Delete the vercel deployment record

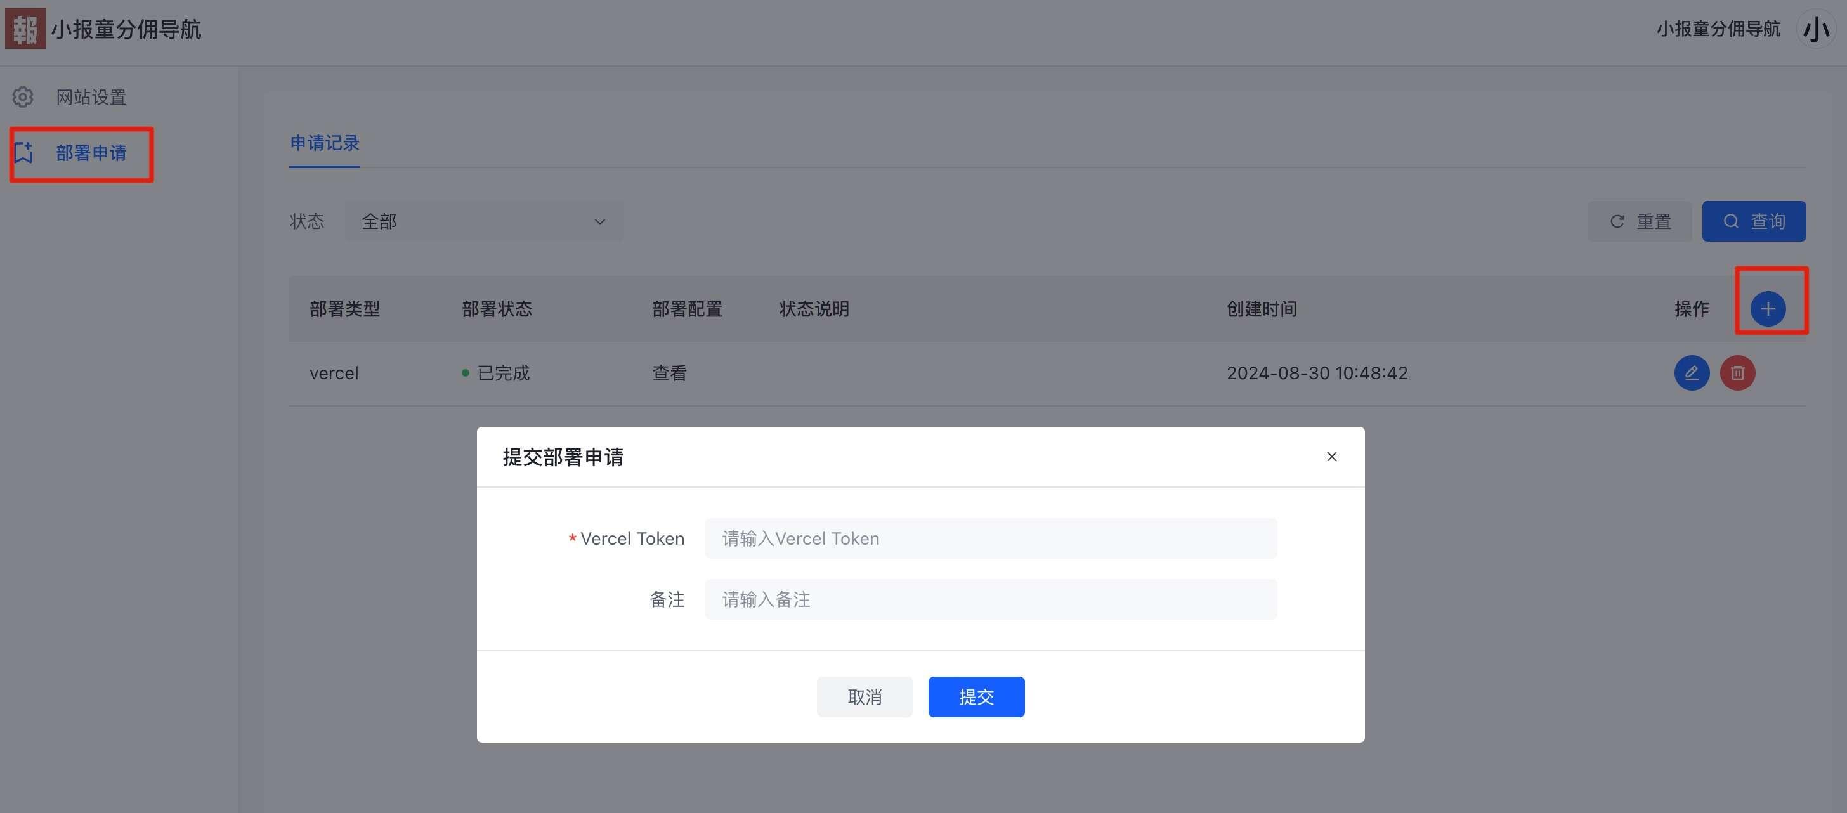tap(1737, 373)
